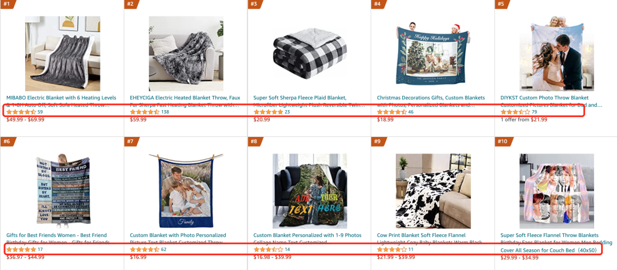
Task: Open the Add Your Text Here blanket image
Action: [x=310, y=191]
